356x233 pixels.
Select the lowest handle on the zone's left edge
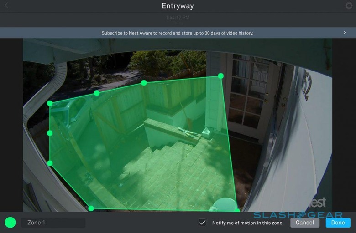tap(50, 163)
